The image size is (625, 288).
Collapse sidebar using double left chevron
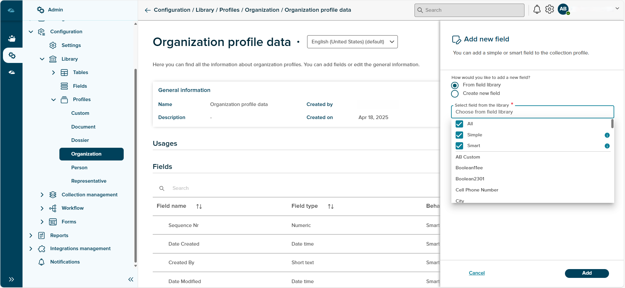coord(131,279)
